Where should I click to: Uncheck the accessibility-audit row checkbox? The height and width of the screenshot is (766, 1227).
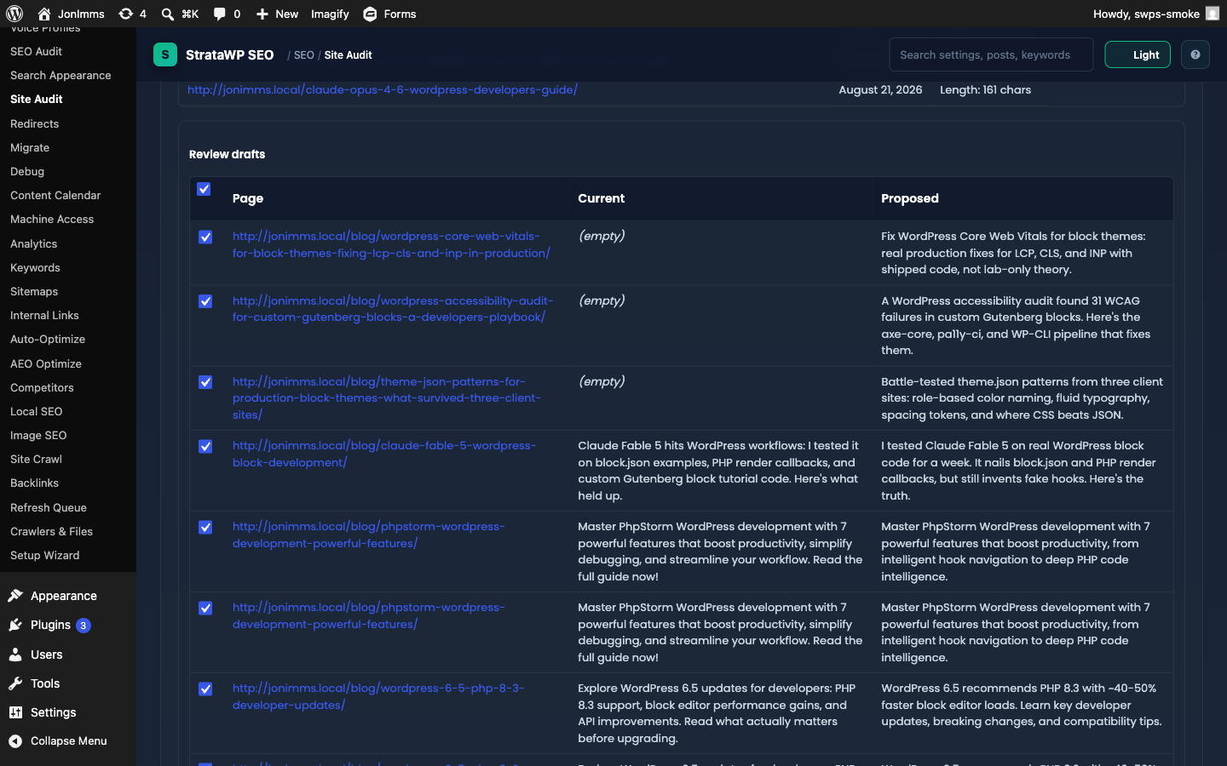pos(205,301)
